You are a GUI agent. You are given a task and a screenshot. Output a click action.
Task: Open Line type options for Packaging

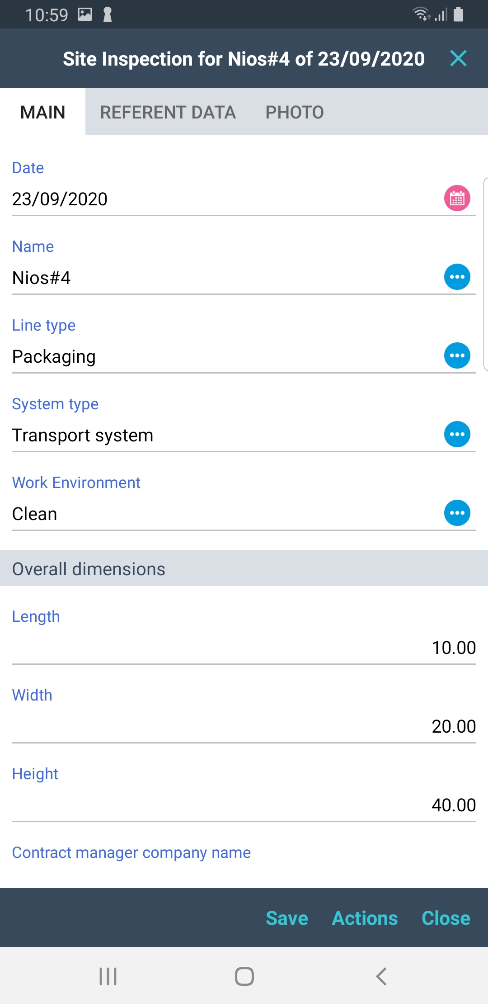pyautogui.click(x=457, y=355)
